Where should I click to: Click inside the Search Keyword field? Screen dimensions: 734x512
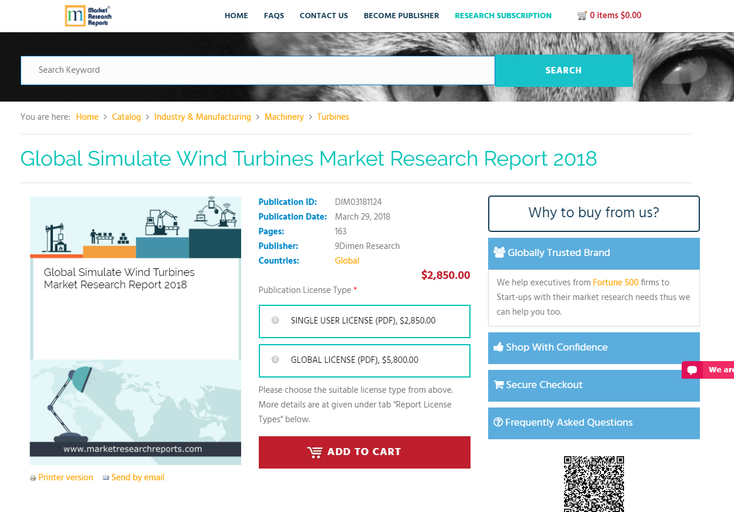(x=257, y=70)
